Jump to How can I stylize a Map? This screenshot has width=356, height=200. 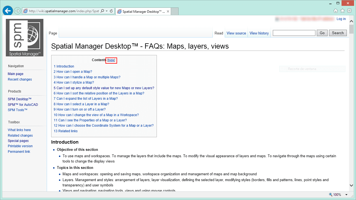[74, 82]
